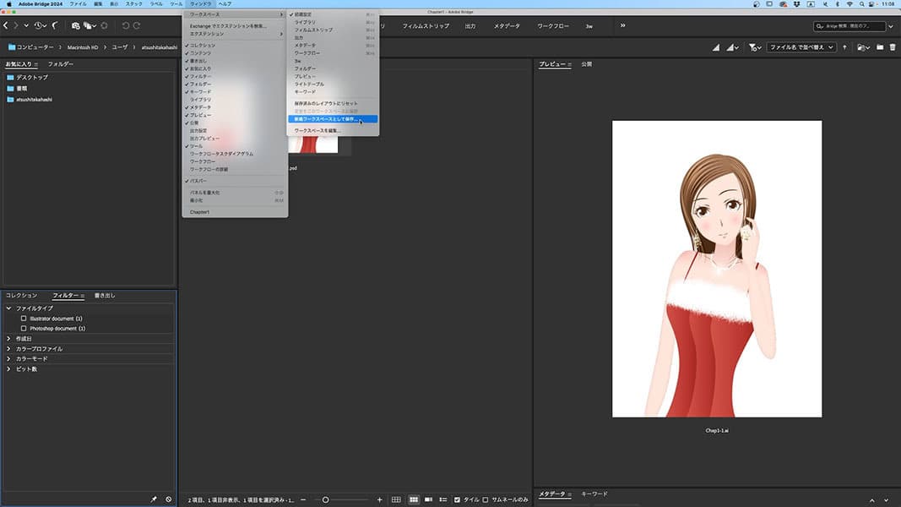
Task: Click the clear filter icon in Filter panel
Action: pyautogui.click(x=168, y=499)
